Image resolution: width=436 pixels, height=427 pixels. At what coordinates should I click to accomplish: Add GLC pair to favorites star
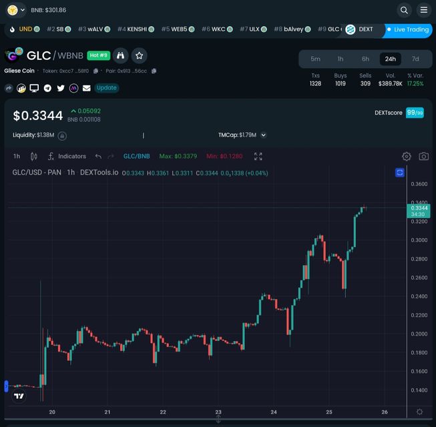[x=139, y=55]
